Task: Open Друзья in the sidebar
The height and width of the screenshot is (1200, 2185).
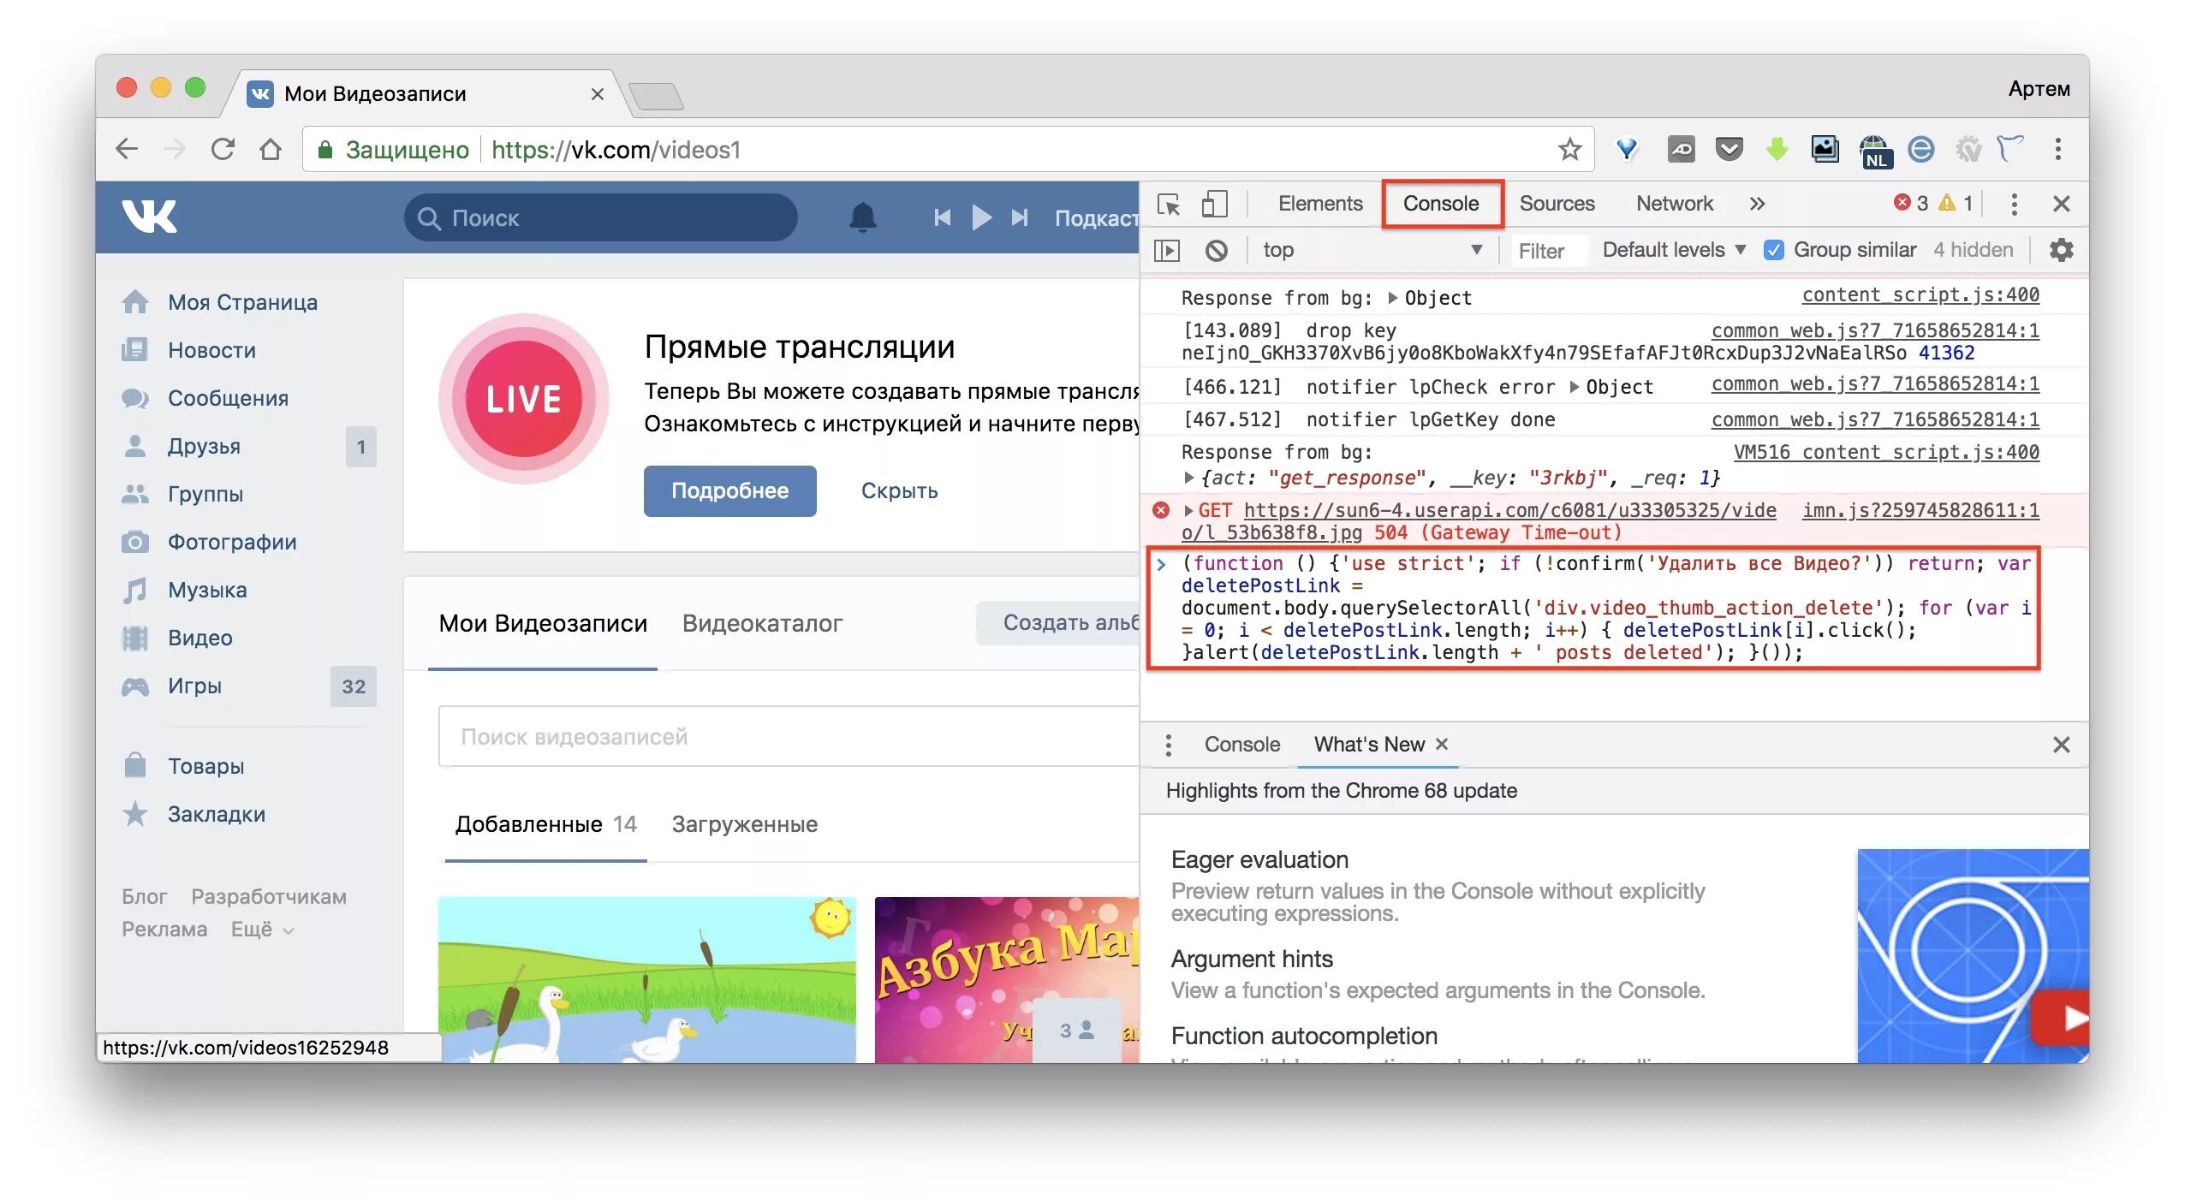Action: [x=204, y=446]
